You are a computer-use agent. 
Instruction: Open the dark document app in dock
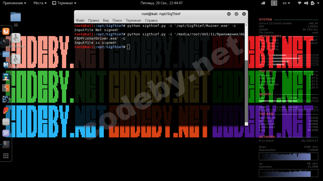pos(6,144)
